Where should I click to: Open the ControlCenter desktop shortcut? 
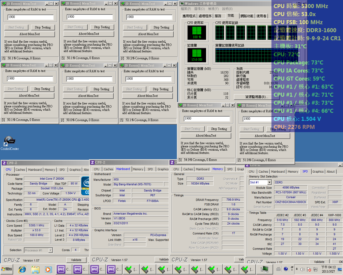coord(10,143)
